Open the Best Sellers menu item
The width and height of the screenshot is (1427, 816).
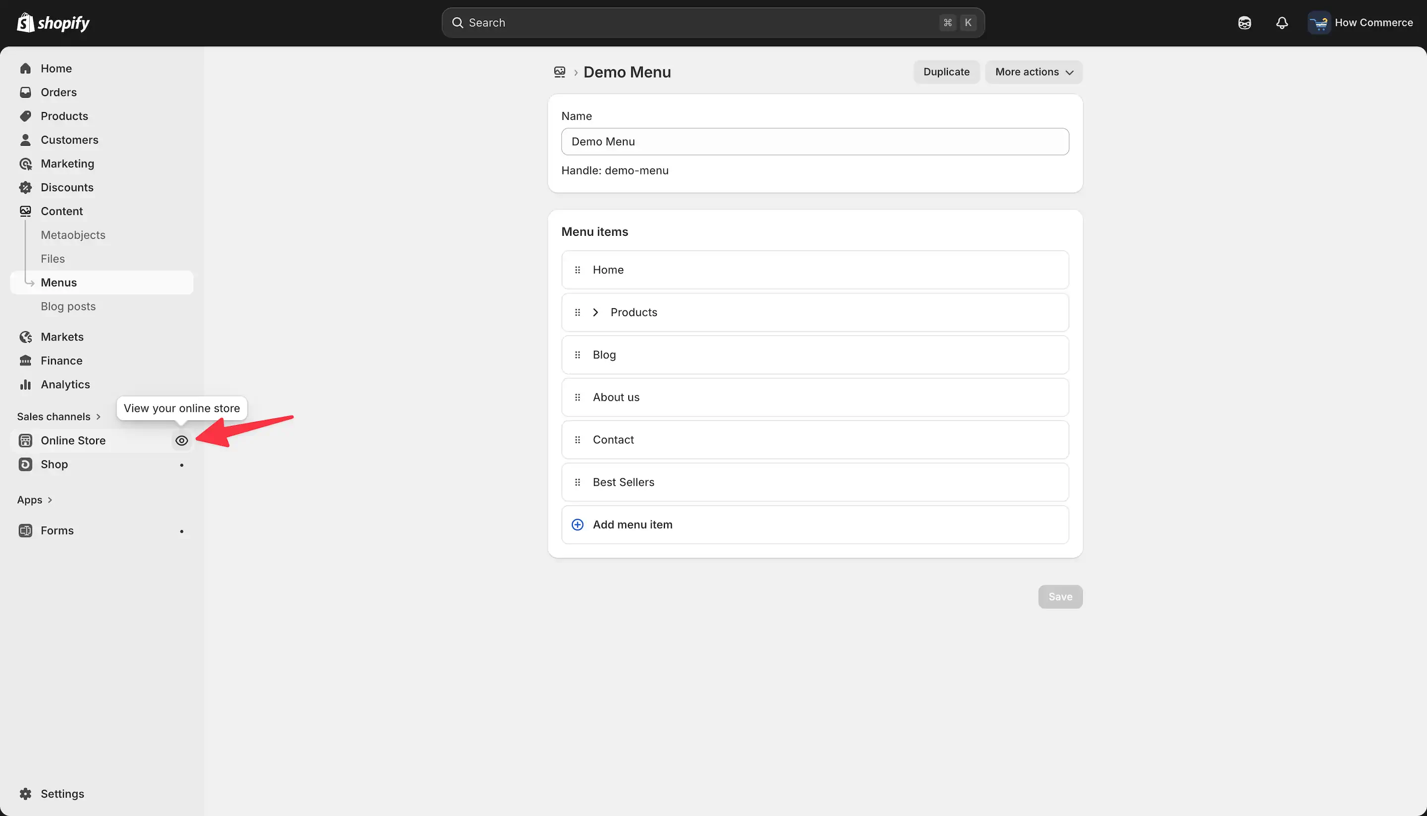coord(815,482)
